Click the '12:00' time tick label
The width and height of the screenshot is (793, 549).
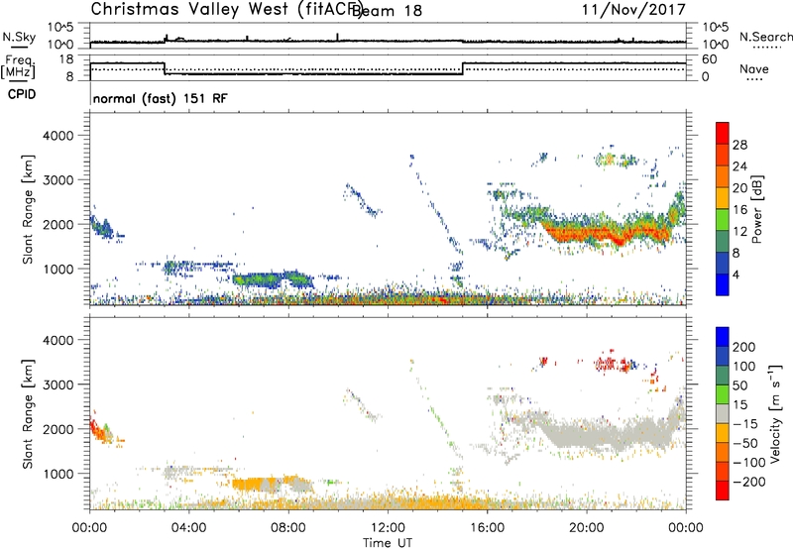click(388, 528)
